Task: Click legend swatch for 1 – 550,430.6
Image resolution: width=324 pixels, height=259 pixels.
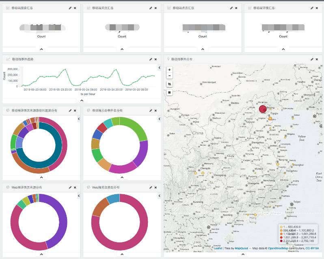Action: point(281,227)
